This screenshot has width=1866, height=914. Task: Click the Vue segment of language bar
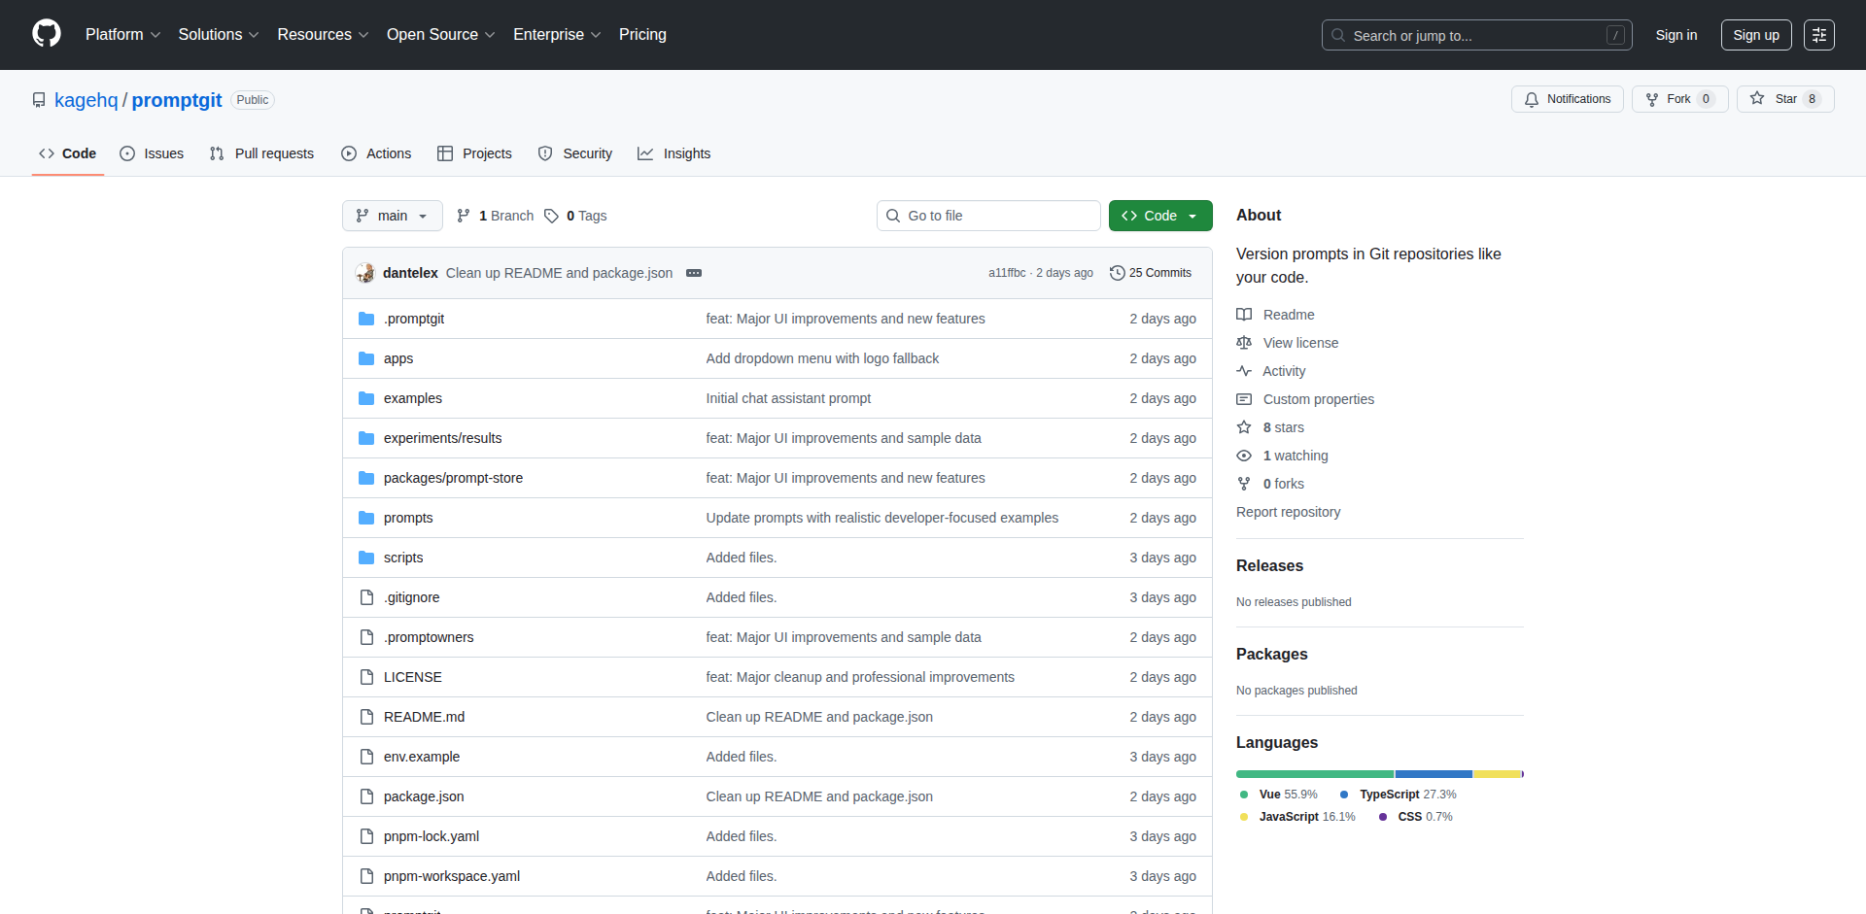1315,774
